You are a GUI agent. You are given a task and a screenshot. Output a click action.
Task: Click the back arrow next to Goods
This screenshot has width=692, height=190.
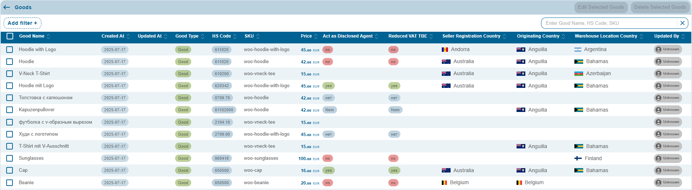(x=7, y=7)
